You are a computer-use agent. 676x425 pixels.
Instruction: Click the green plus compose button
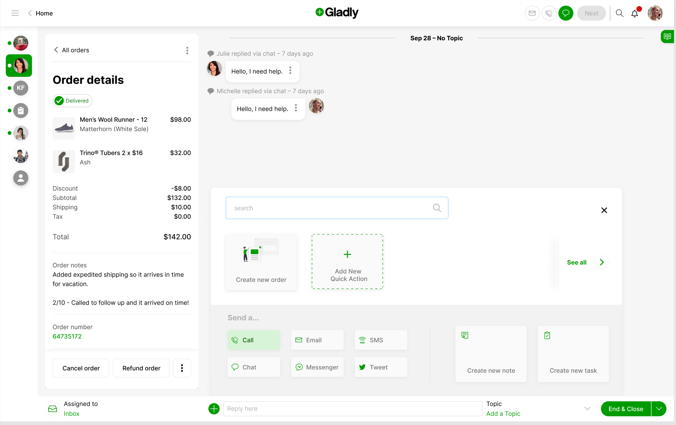(x=214, y=409)
